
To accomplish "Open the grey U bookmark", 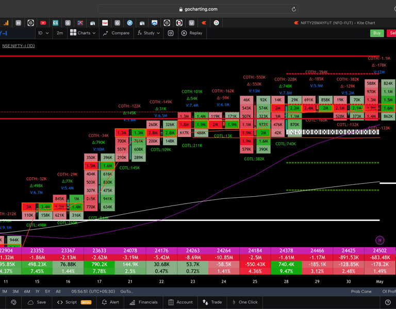I will [x=191, y=23].
